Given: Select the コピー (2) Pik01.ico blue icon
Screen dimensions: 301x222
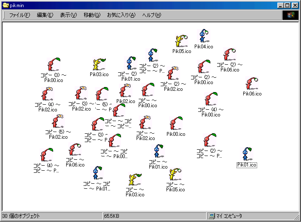Looking at the screenshot, I should 131,63.
